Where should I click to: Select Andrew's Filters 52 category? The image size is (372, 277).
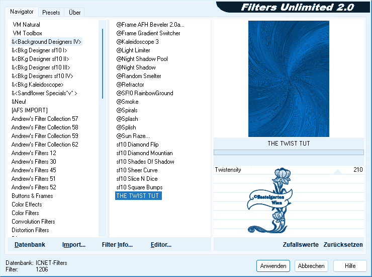[x=34, y=187]
